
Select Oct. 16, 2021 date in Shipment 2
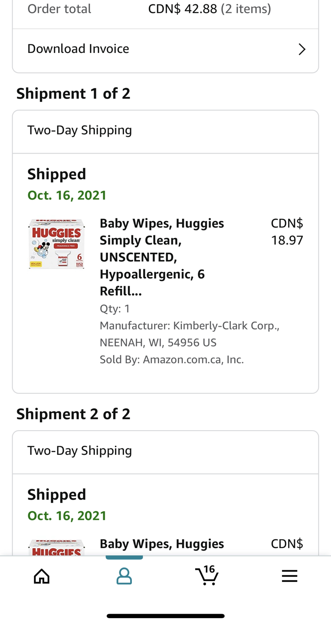tap(67, 516)
